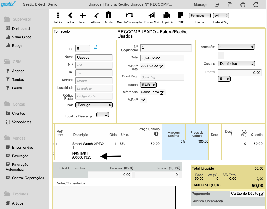Refresh page with circular arrows icon

point(256,5)
